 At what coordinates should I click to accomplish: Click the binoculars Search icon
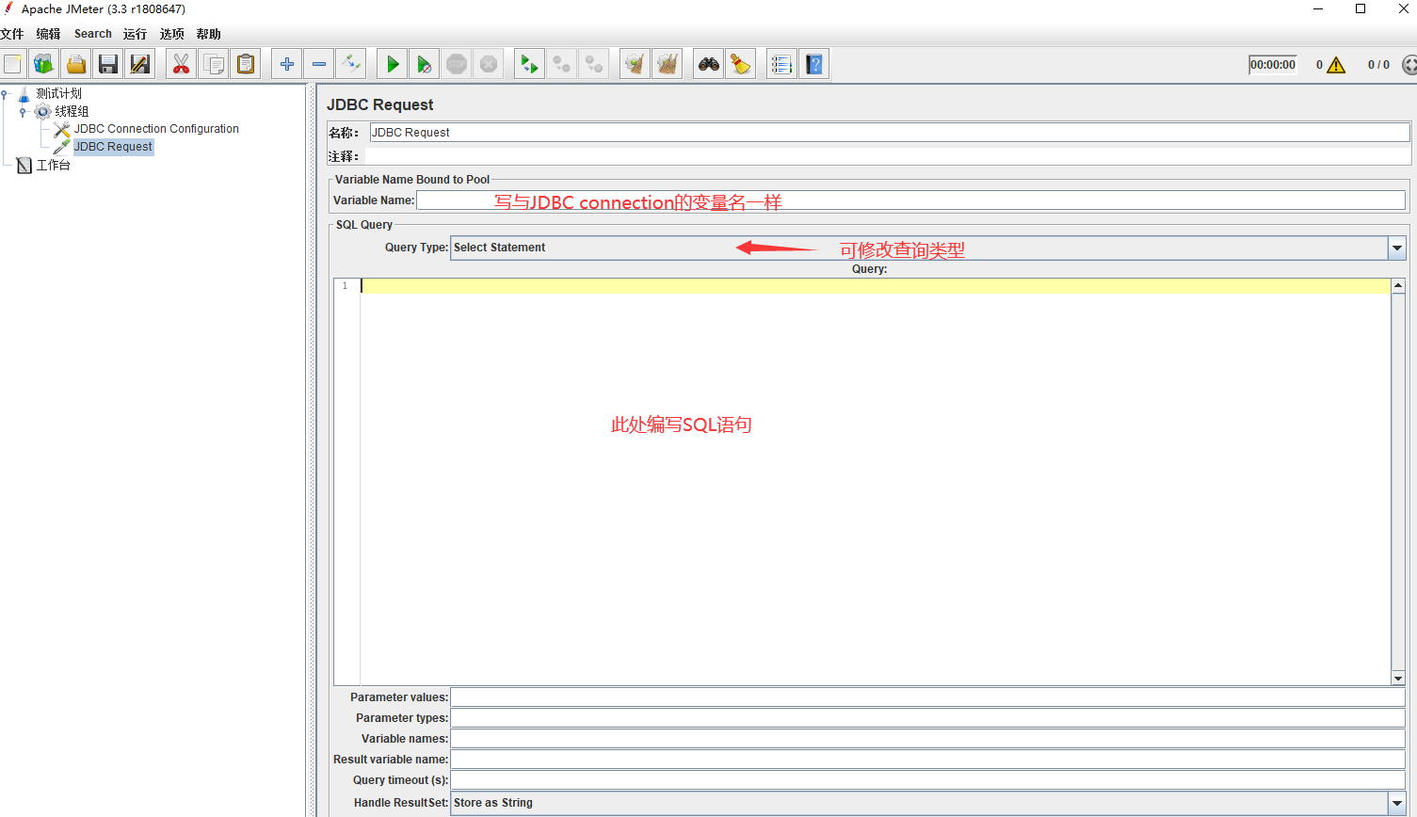709,64
